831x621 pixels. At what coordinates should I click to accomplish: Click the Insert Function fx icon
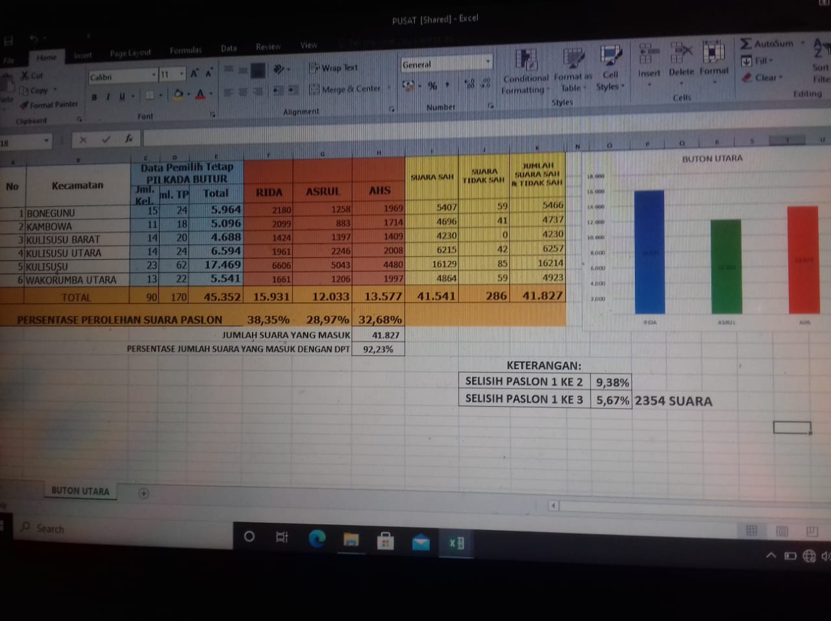coord(129,138)
